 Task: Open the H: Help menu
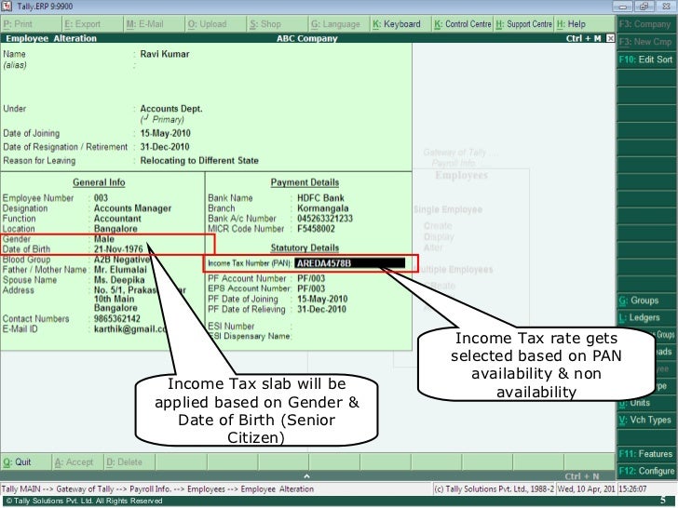[585, 24]
